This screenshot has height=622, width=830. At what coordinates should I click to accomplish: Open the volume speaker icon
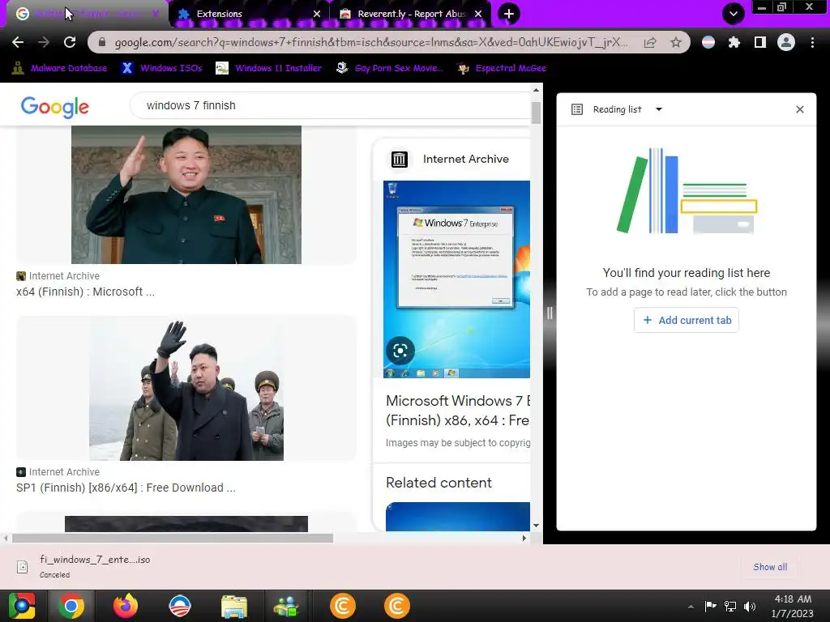pos(750,606)
